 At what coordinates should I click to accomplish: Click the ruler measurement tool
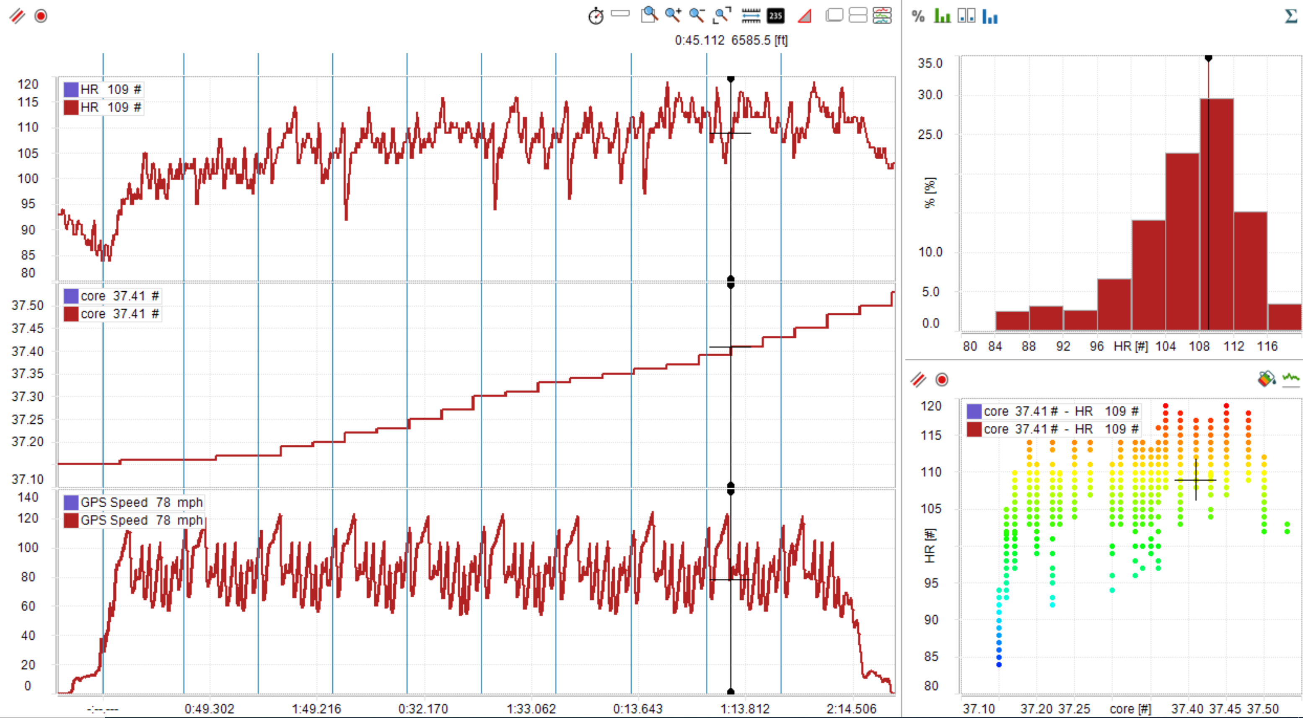751,16
